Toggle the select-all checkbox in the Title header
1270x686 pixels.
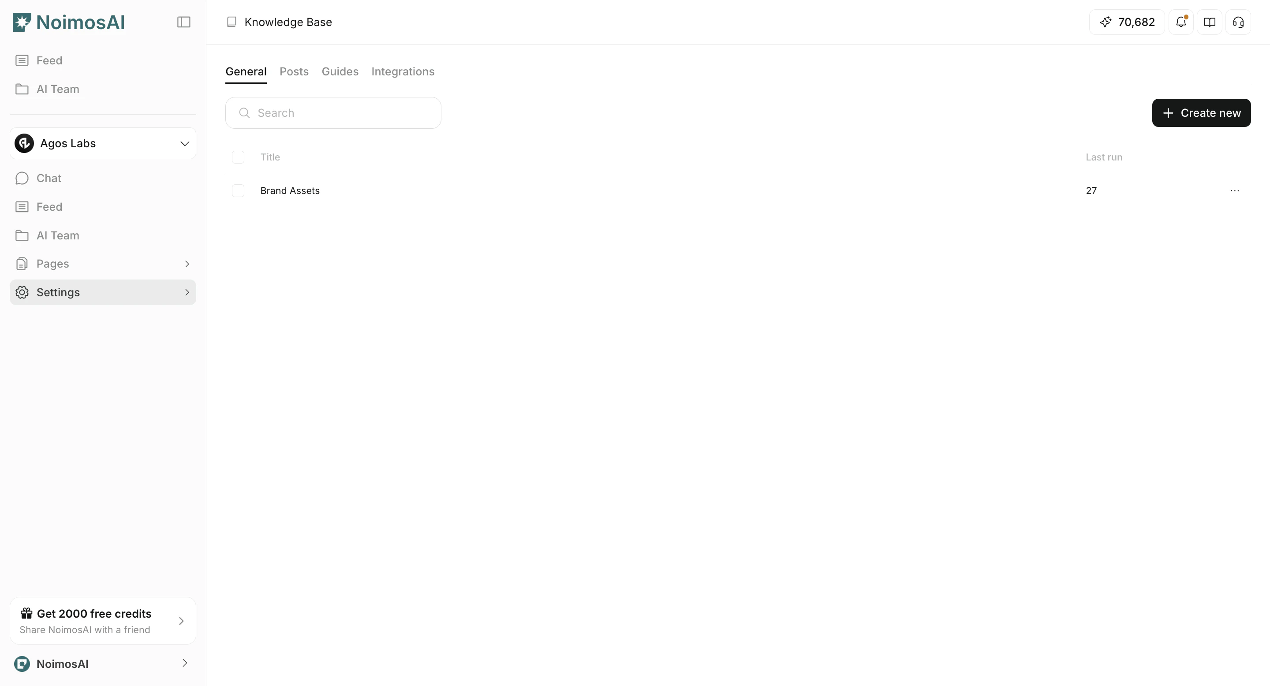238,157
